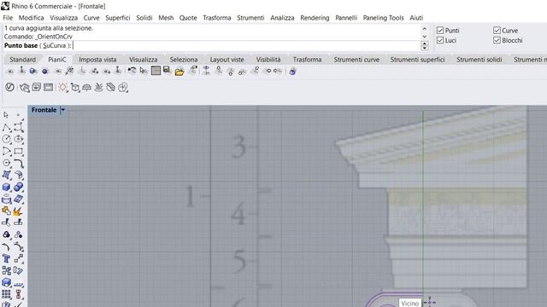
Task: Open the Pannelli menu
Action: click(x=346, y=18)
